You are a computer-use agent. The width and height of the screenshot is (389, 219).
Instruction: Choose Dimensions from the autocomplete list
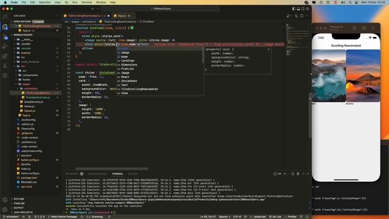tap(129, 64)
